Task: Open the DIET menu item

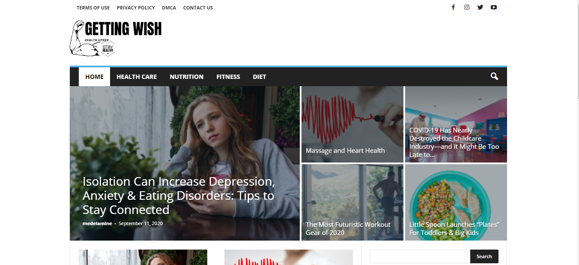Action: coord(260,77)
